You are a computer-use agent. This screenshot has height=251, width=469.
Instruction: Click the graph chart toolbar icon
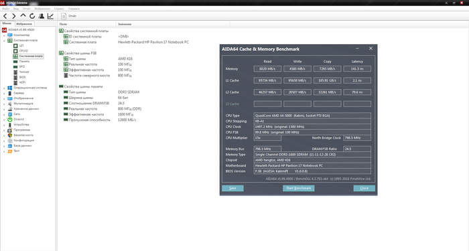coord(50,16)
